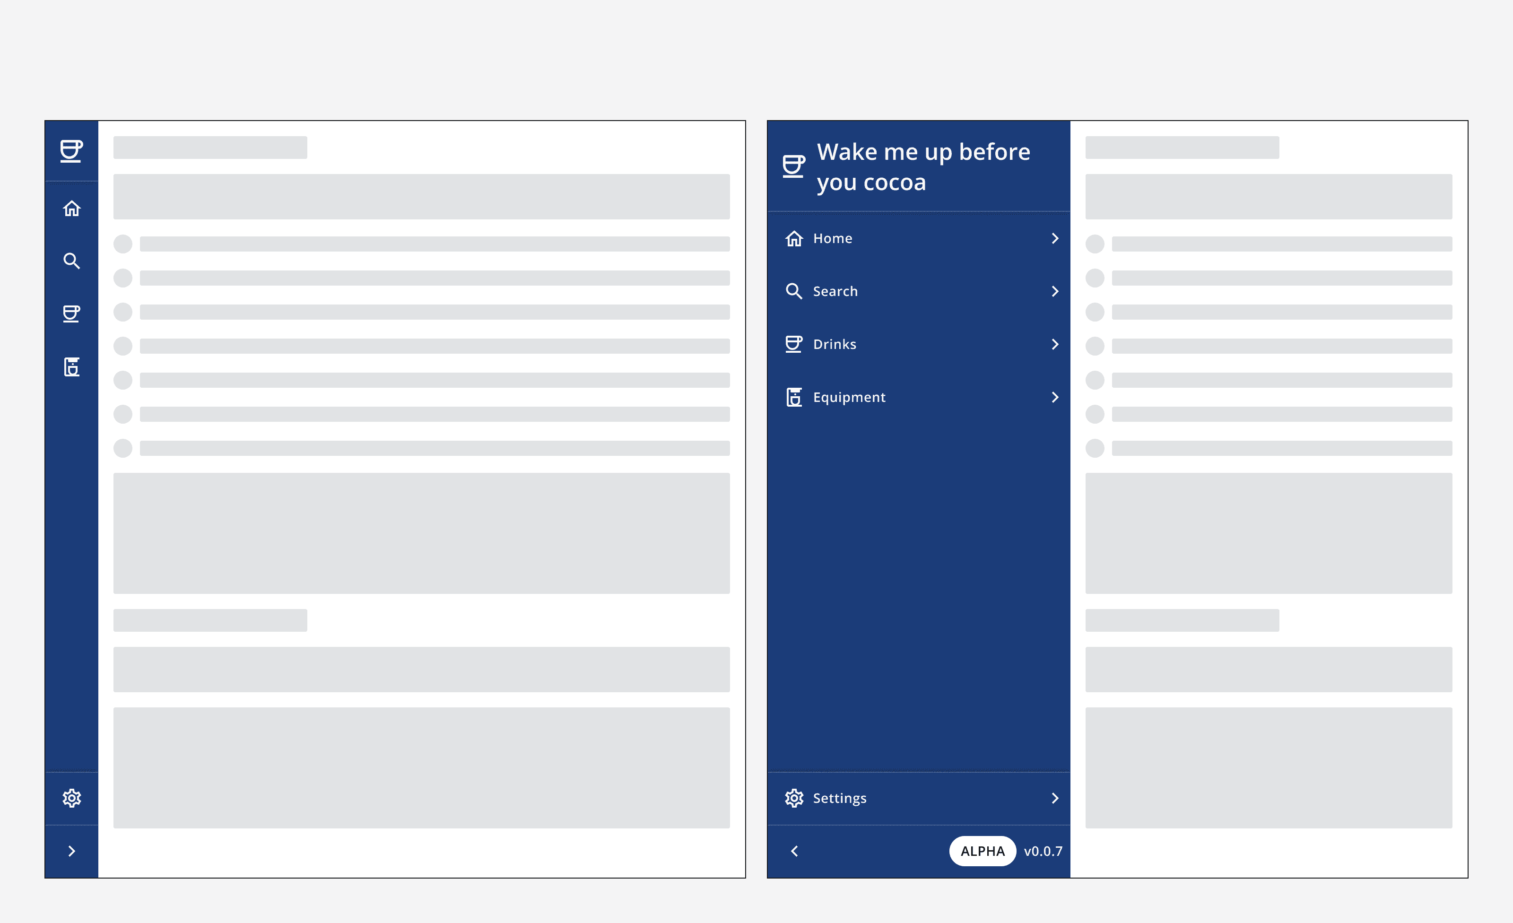1513x923 pixels.
Task: Open the settings gear beside Settings label
Action: pos(794,798)
